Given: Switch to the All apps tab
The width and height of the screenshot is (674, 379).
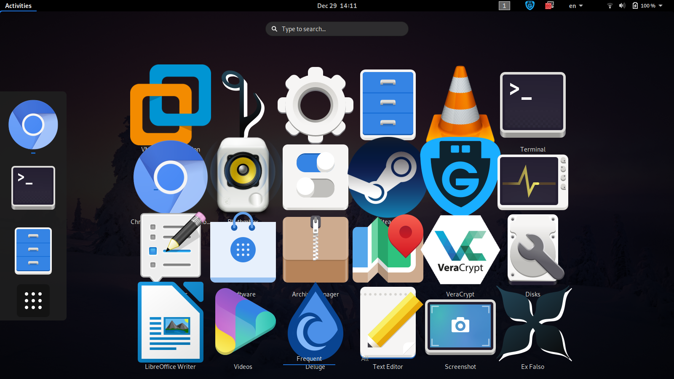Looking at the screenshot, I should (364, 358).
